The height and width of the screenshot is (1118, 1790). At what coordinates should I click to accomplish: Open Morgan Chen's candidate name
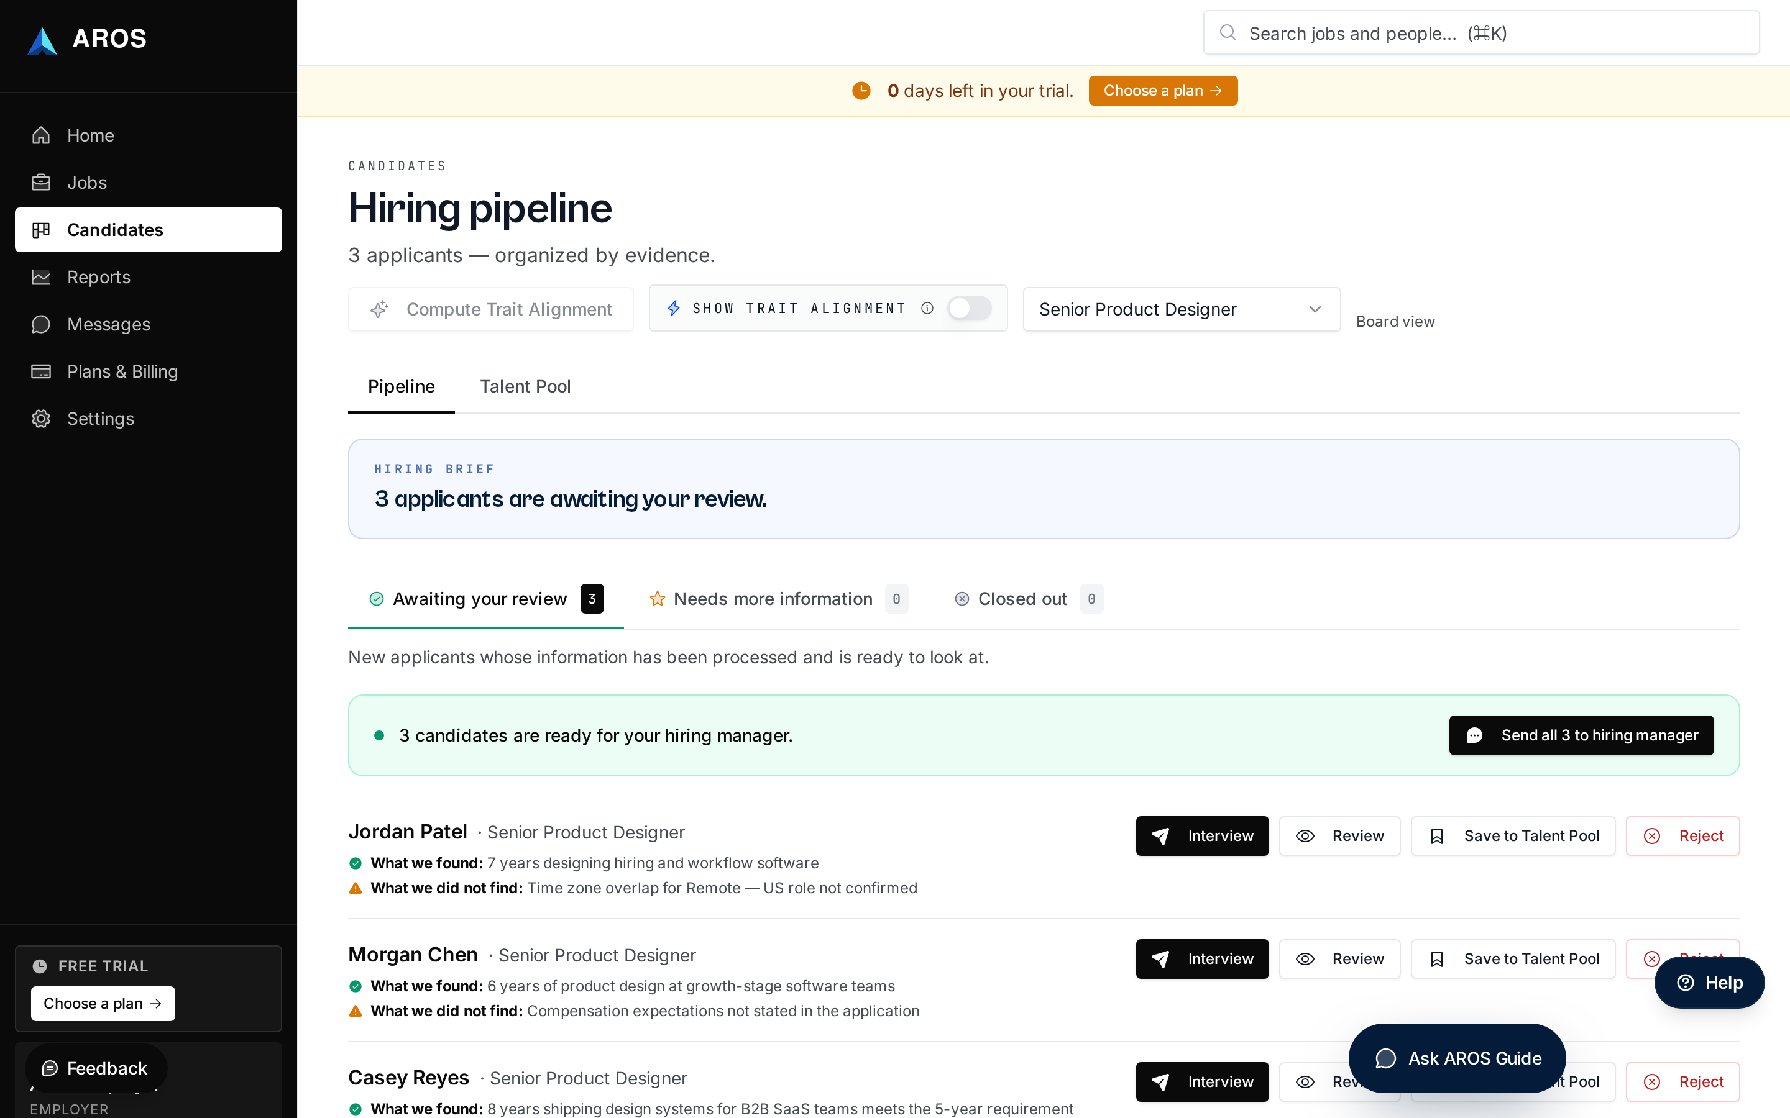413,955
